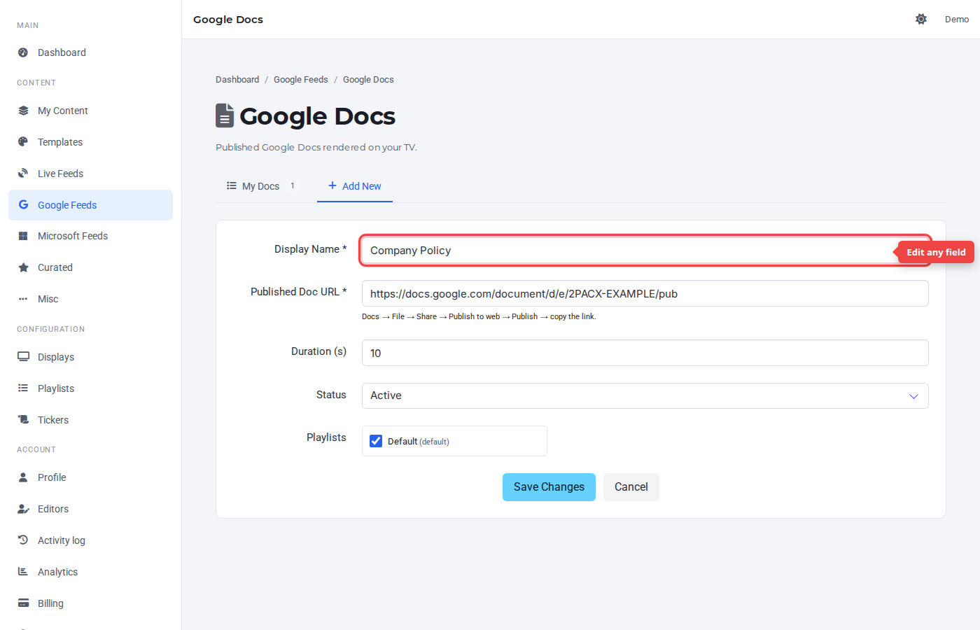Click the My Content layers icon

click(x=23, y=111)
